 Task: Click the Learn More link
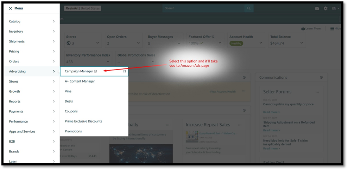pos(311,28)
